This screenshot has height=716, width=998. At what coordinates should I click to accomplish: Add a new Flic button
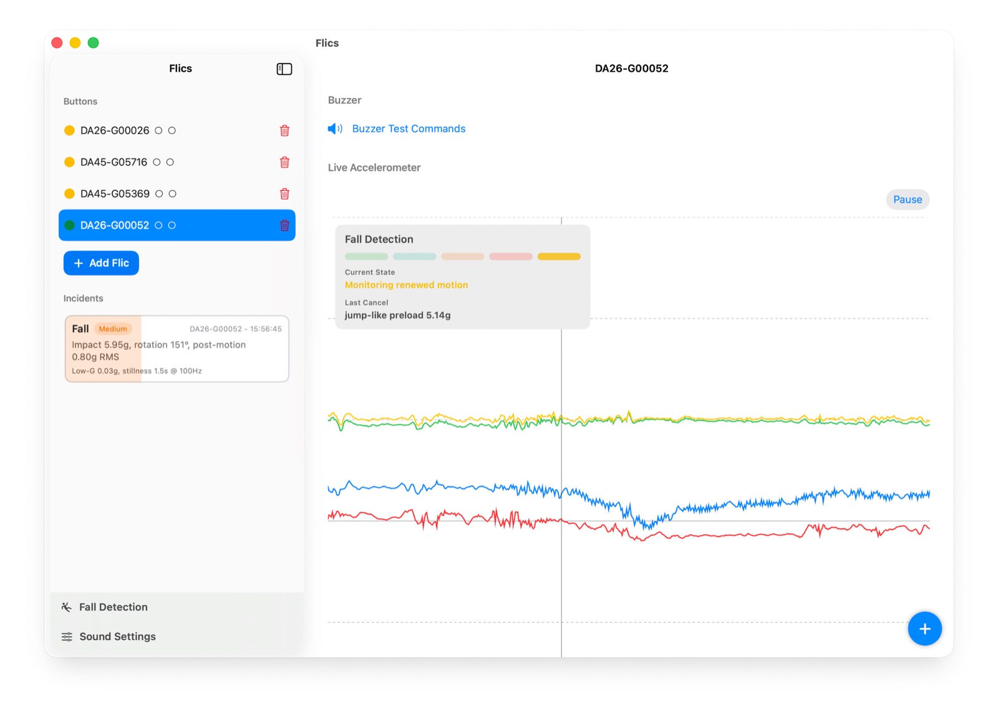[101, 263]
